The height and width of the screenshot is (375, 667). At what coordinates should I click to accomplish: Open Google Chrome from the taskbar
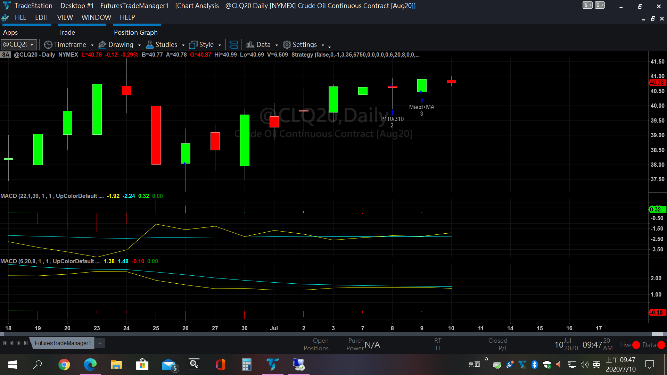pyautogui.click(x=64, y=365)
